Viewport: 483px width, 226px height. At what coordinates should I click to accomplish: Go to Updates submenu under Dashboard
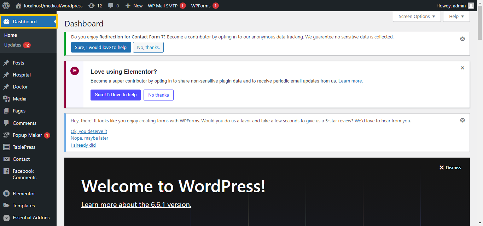pyautogui.click(x=13, y=45)
